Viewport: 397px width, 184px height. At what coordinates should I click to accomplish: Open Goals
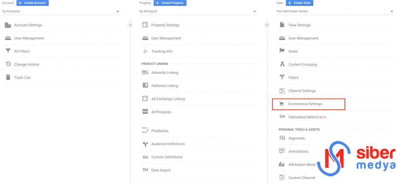(x=293, y=52)
